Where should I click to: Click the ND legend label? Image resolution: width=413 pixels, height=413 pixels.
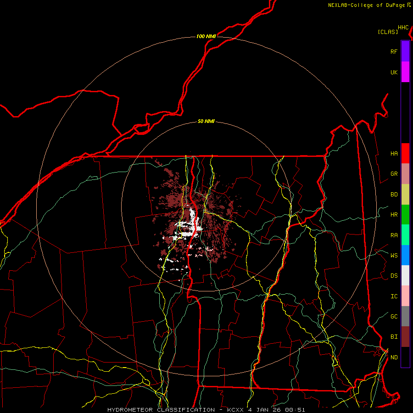tap(394, 357)
